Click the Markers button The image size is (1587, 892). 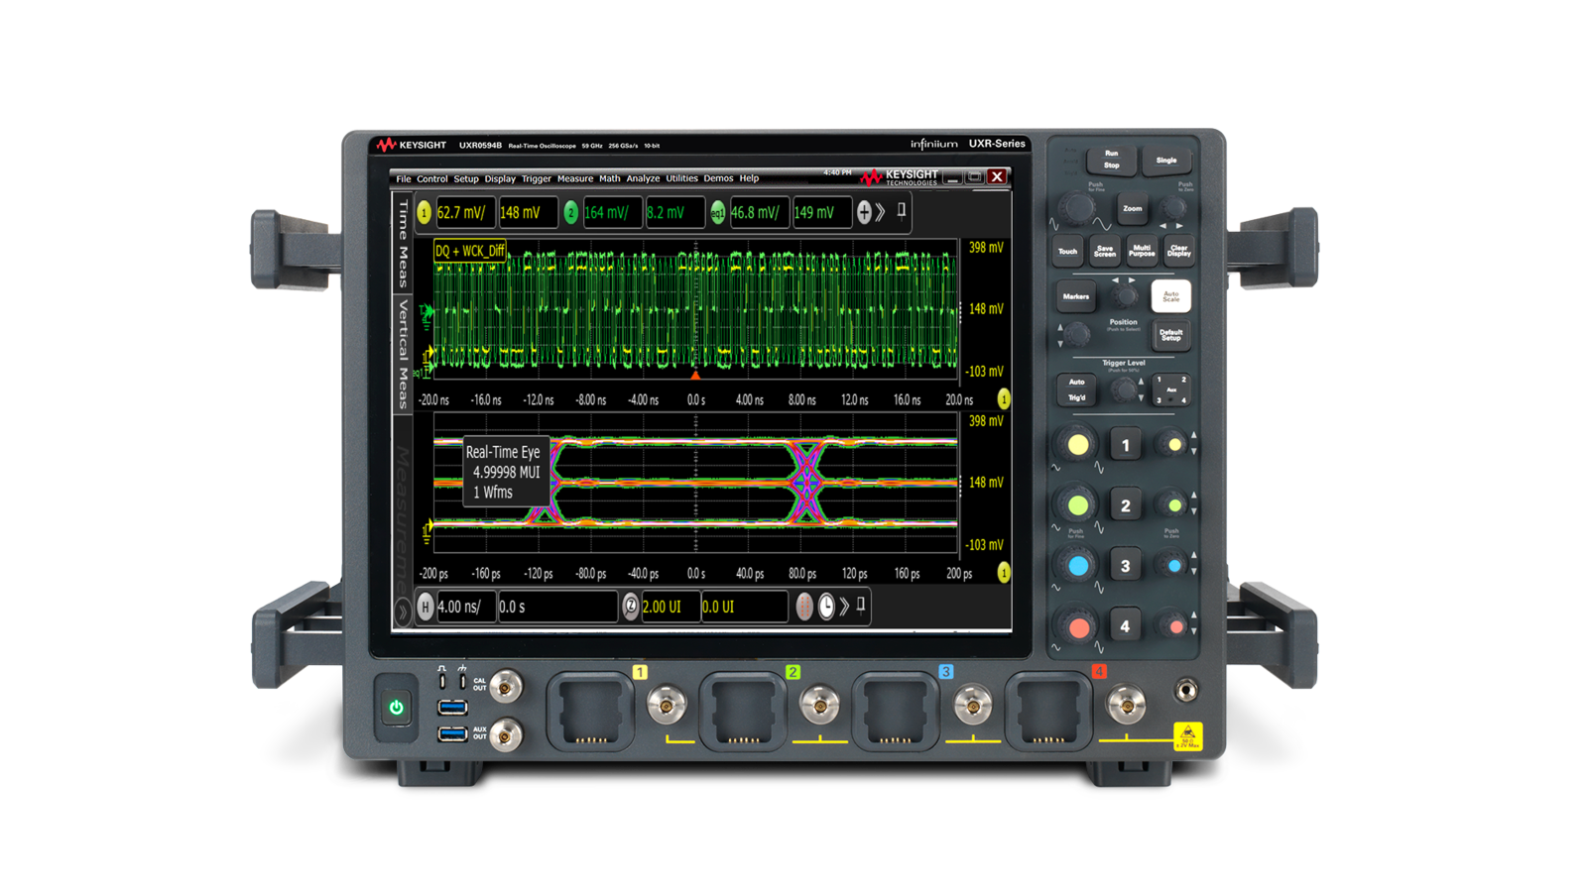point(1076,296)
